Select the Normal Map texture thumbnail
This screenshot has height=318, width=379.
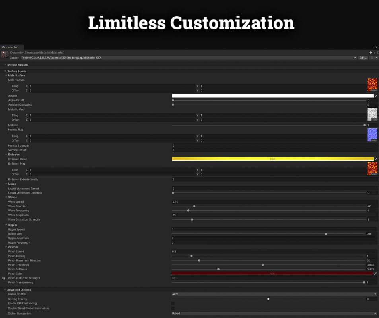click(x=373, y=135)
